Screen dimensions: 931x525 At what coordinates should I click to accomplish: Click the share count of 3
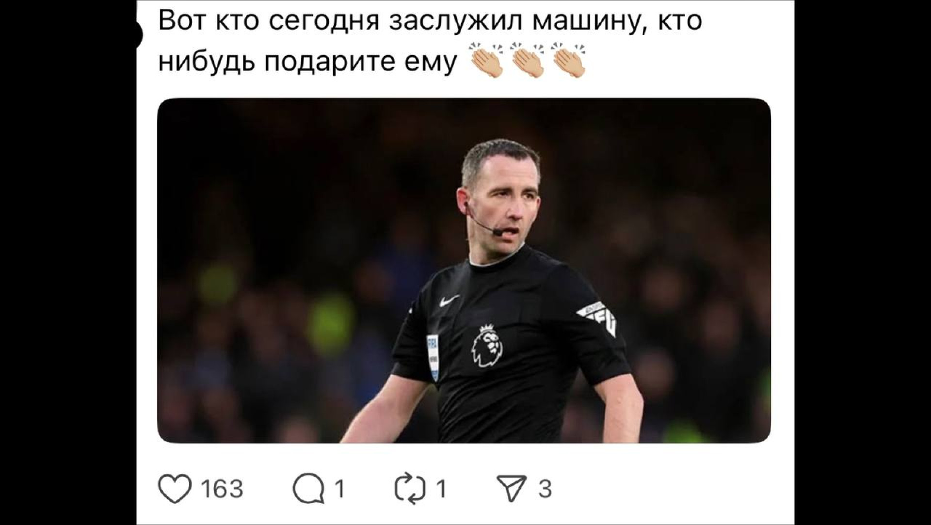545,489
